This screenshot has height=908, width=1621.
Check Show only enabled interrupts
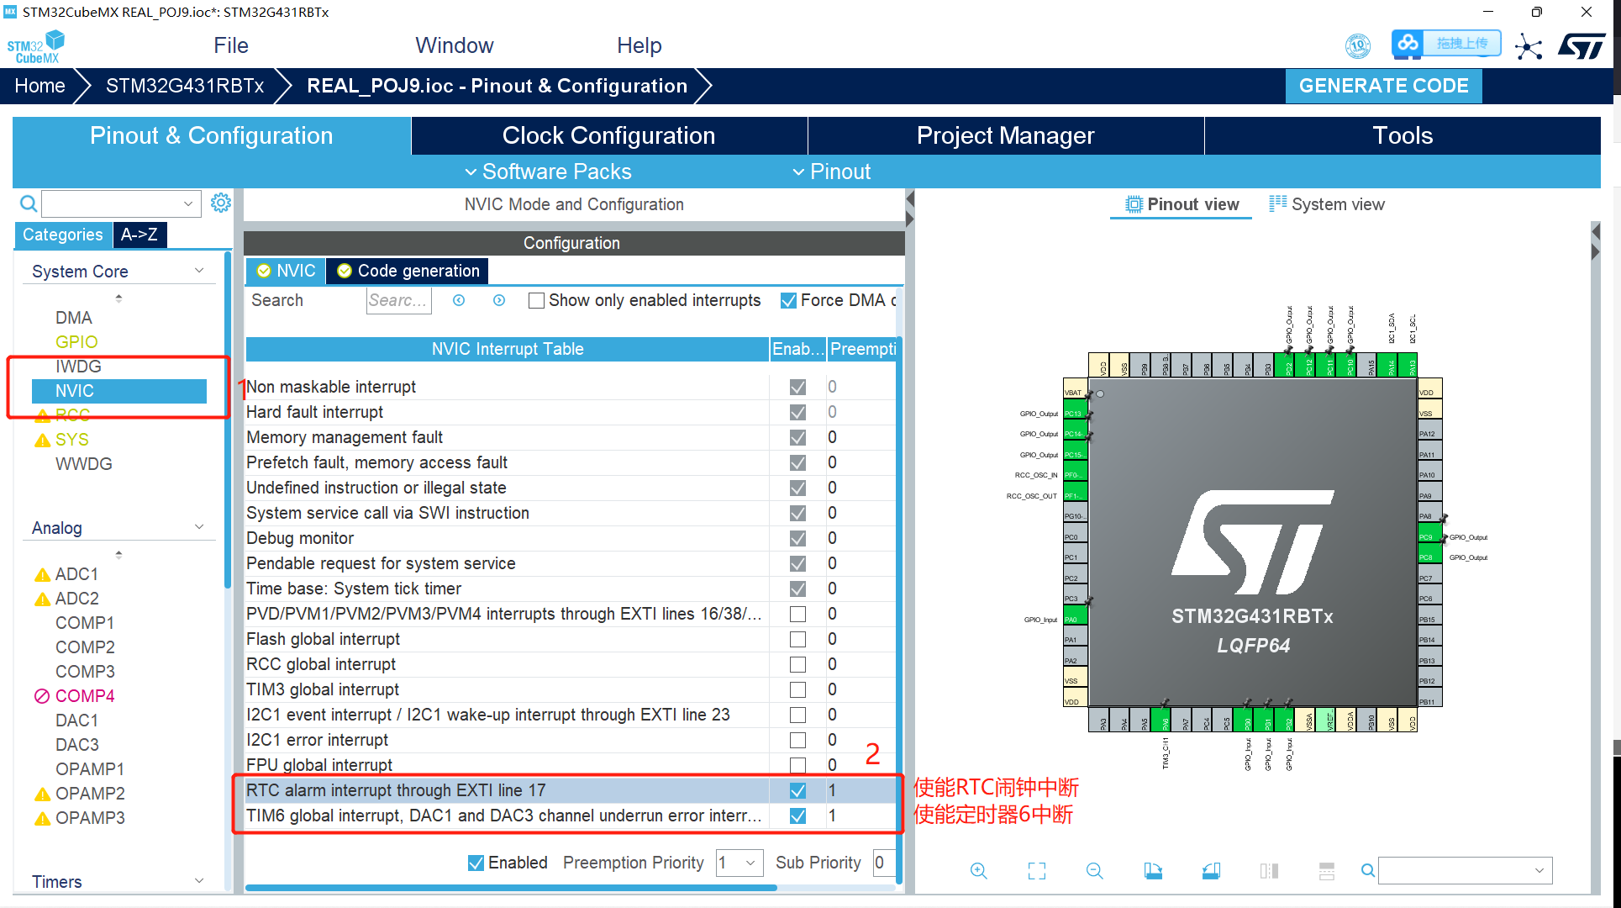(537, 300)
